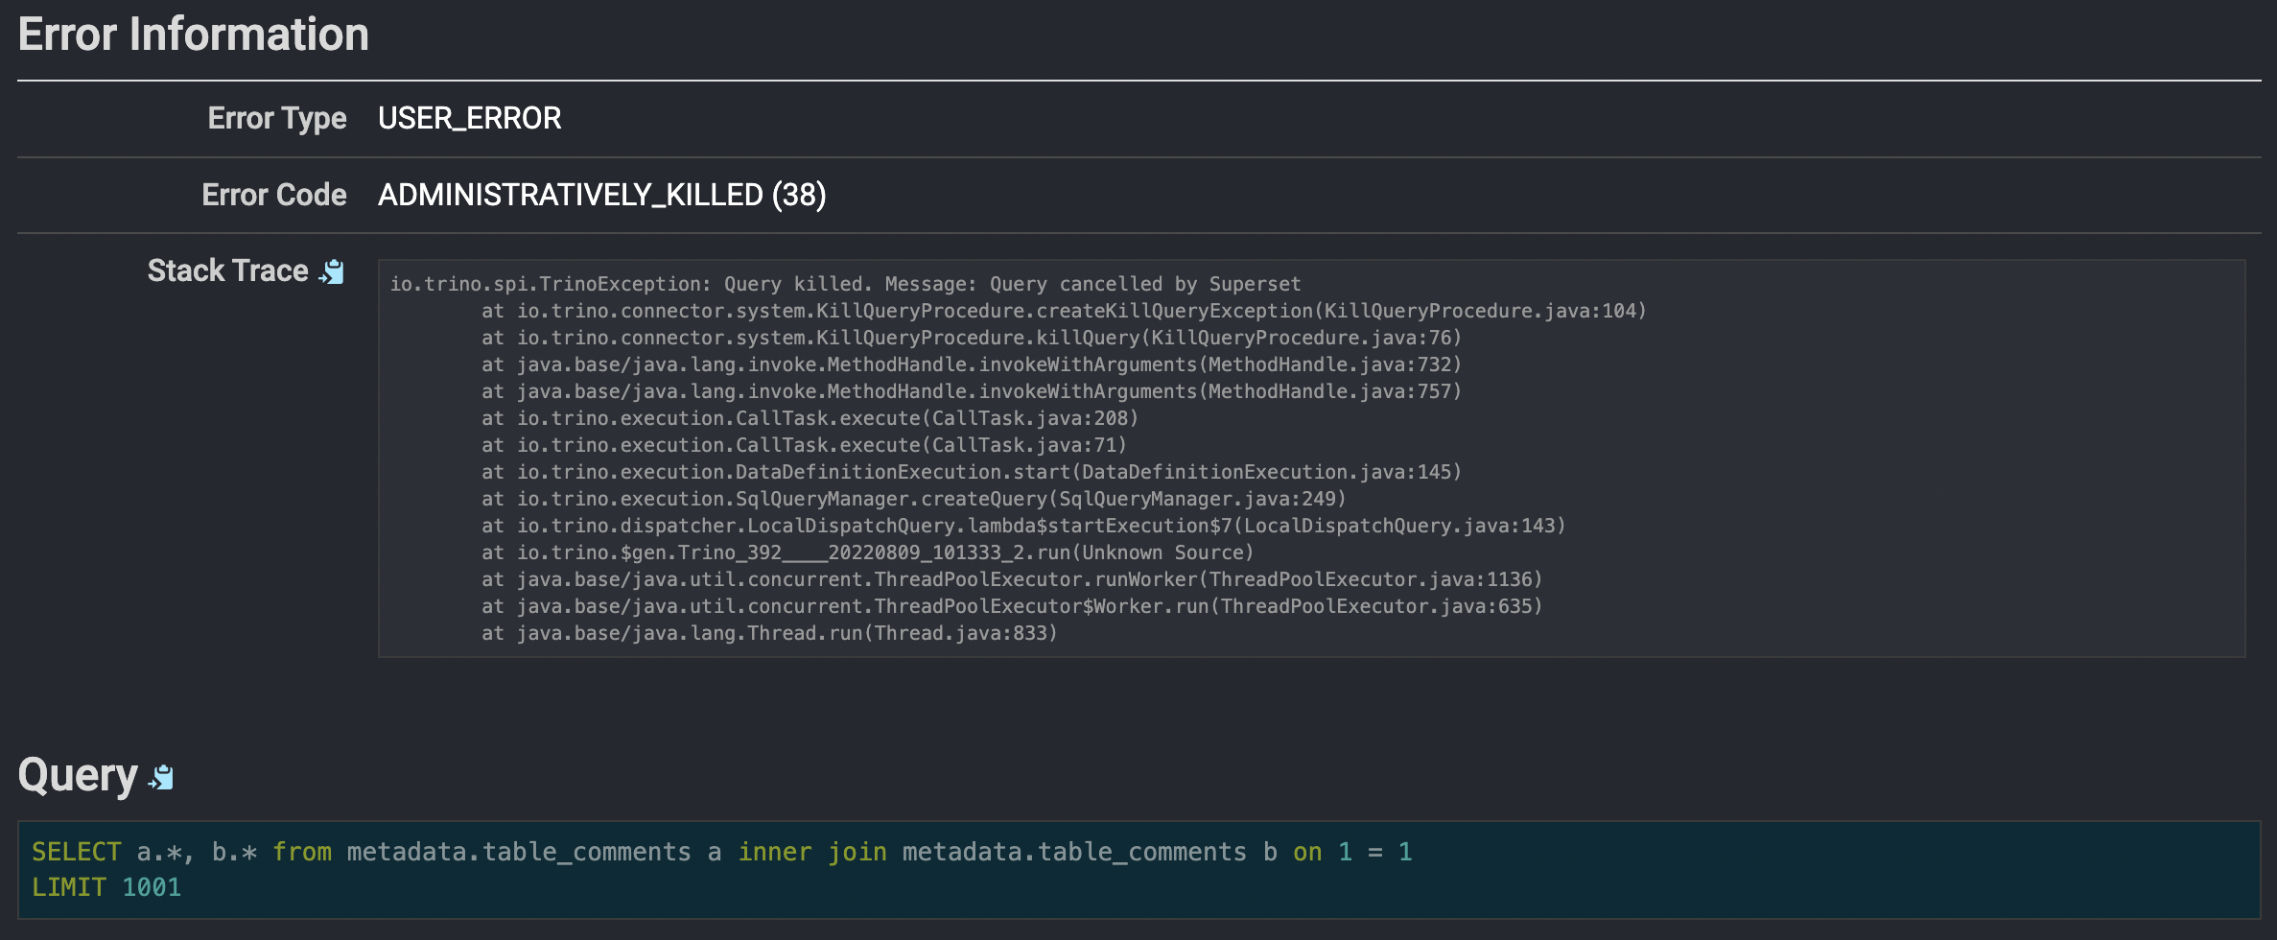The width and height of the screenshot is (2277, 940).
Task: Select metadata.table_comments in the query text
Action: click(x=521, y=851)
